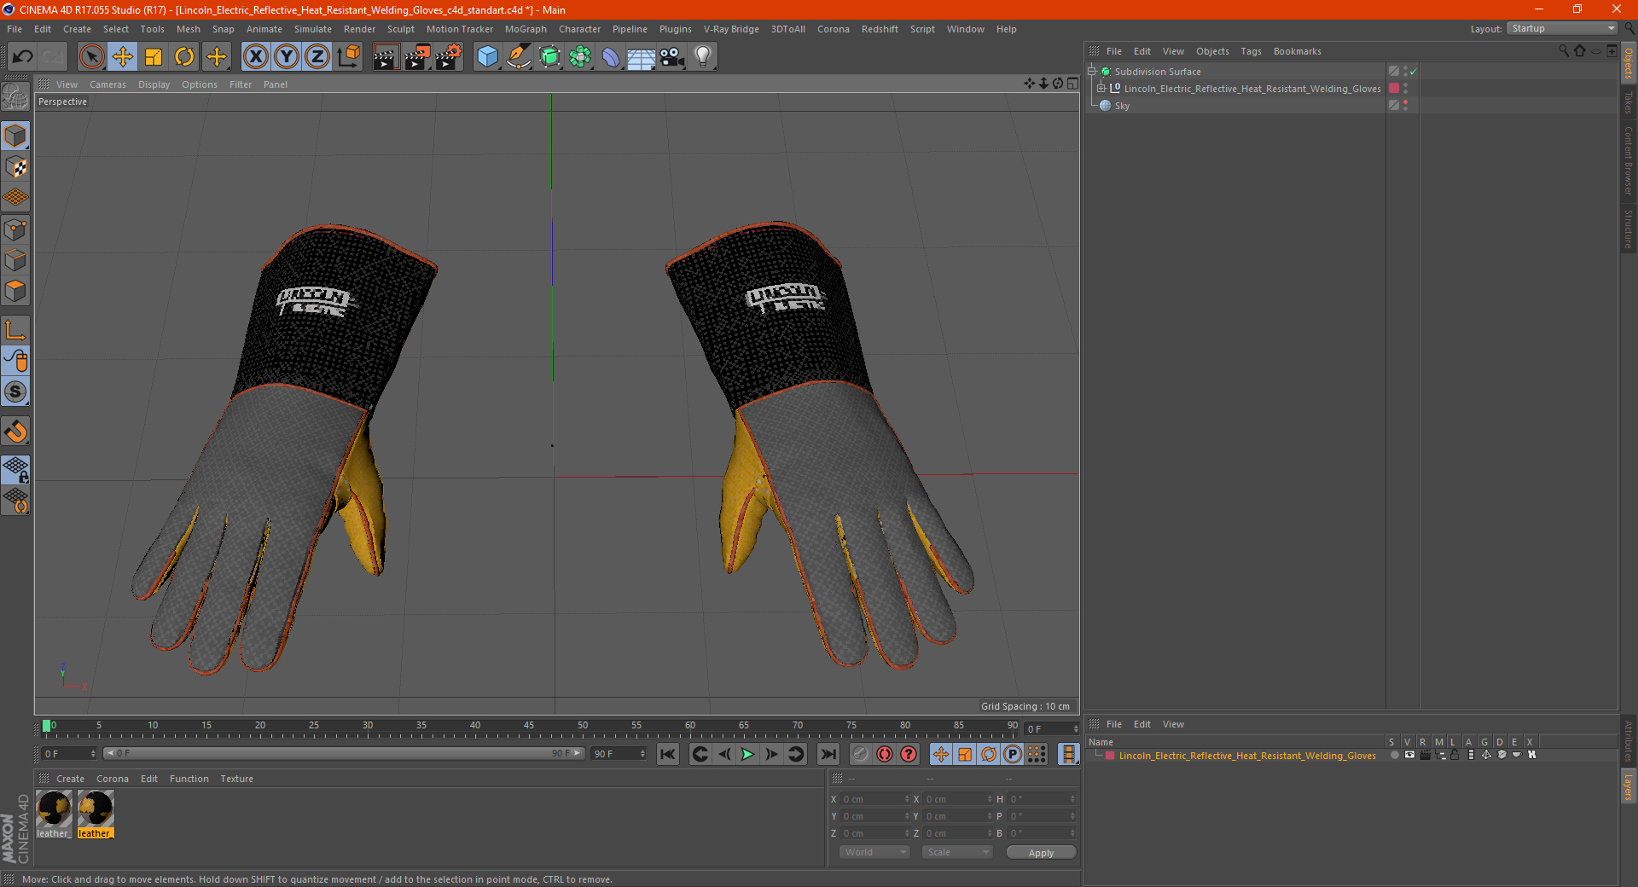Activate the Move tool in top toolbar
This screenshot has height=887, width=1638.
point(123,57)
